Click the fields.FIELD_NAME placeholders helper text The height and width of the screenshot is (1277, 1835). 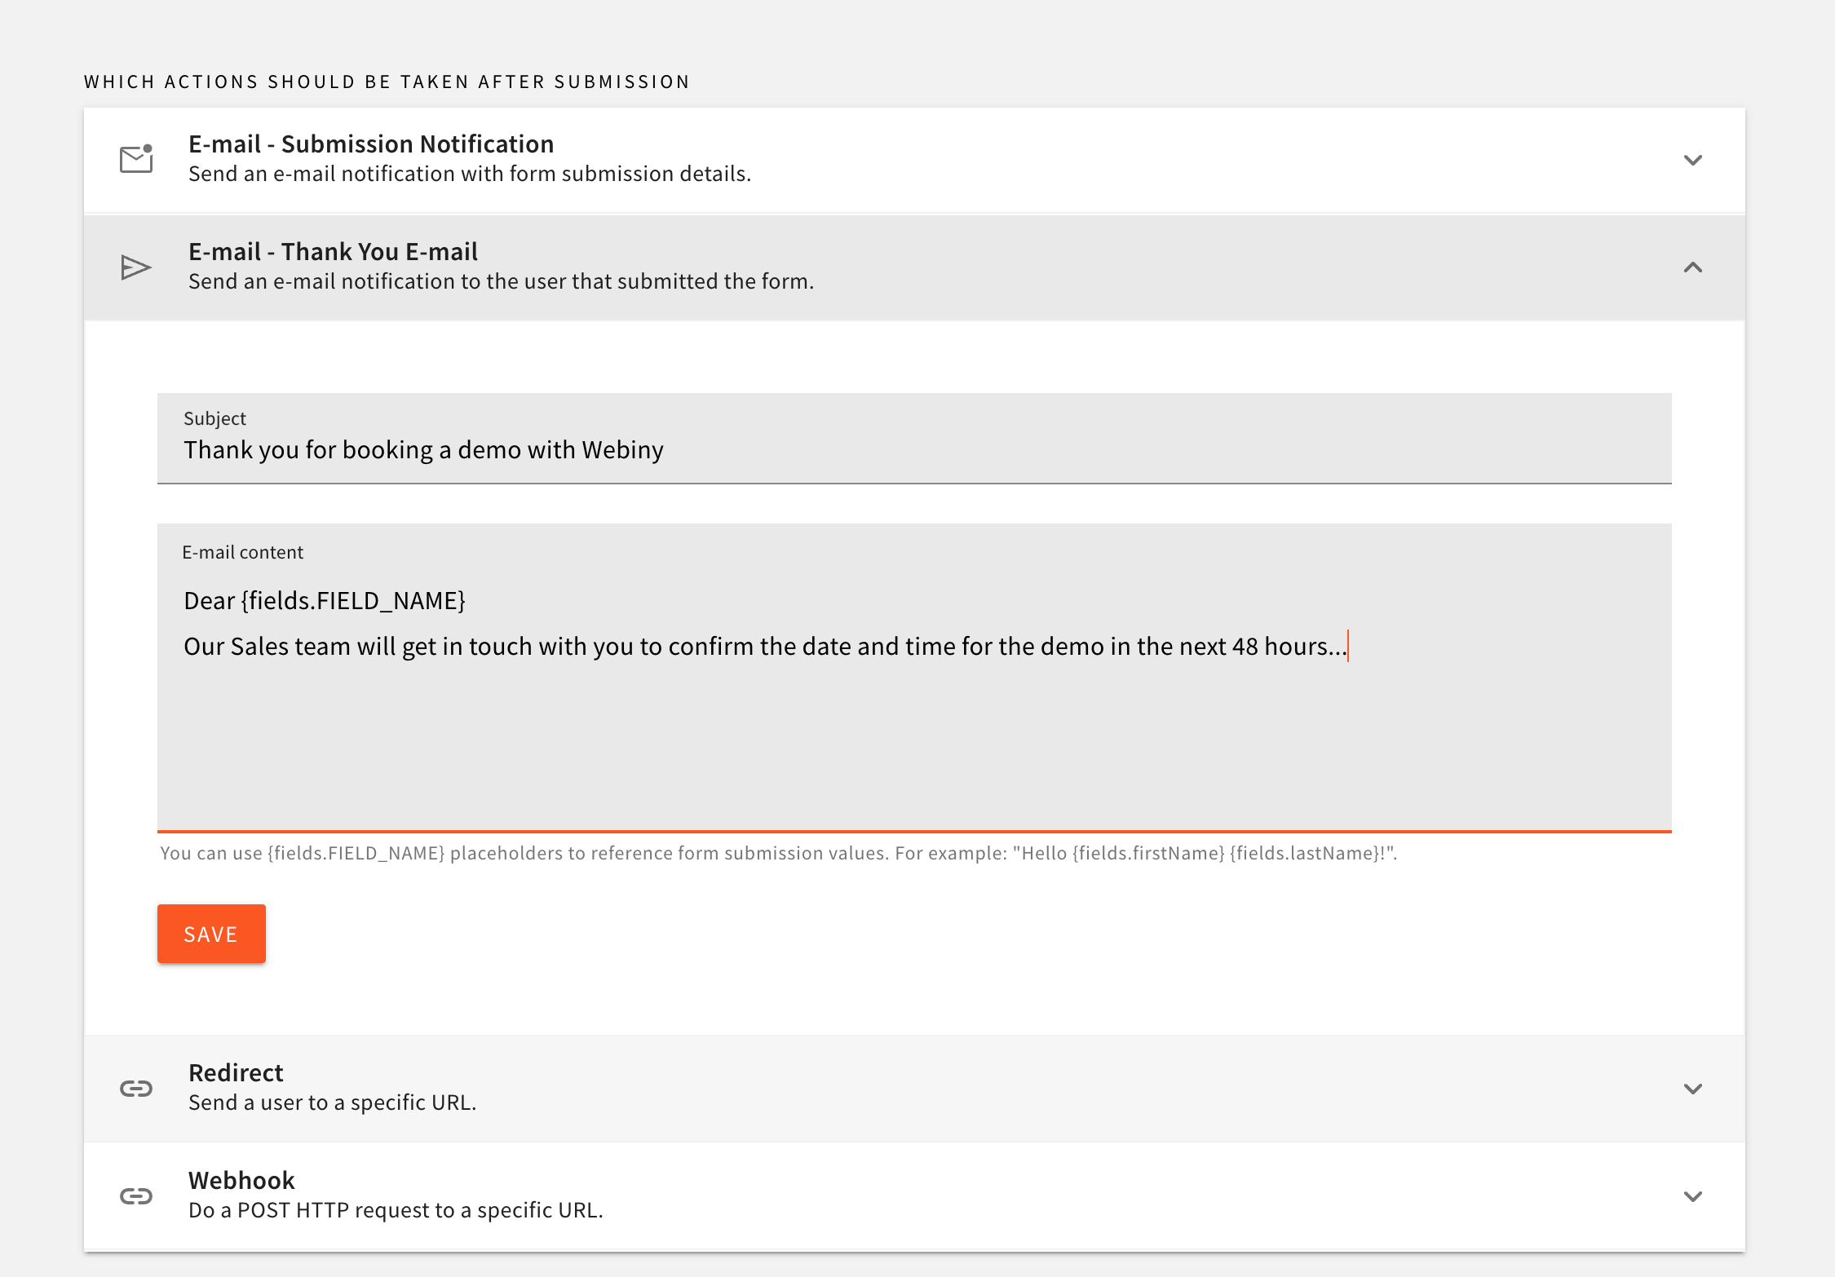778,854
